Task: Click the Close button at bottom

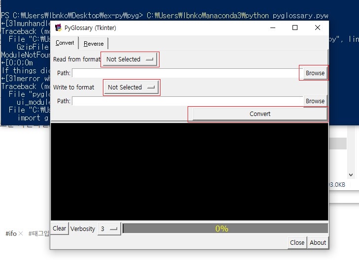Action: click(x=297, y=242)
